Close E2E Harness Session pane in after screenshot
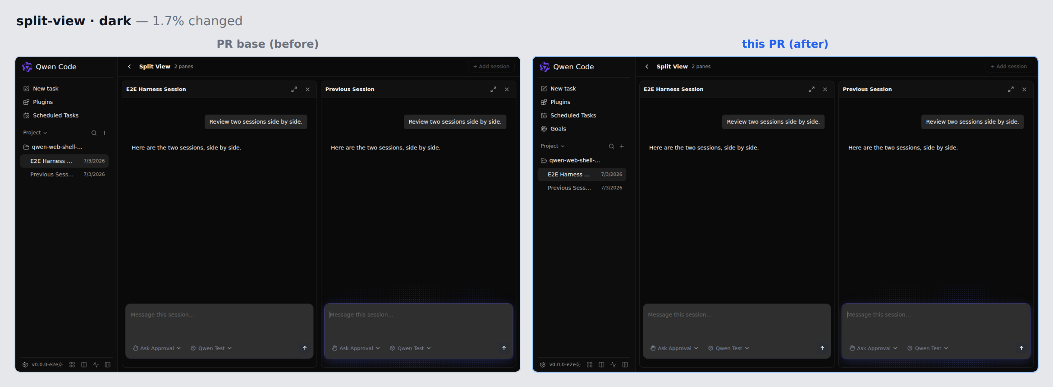The image size is (1053, 387). click(825, 90)
